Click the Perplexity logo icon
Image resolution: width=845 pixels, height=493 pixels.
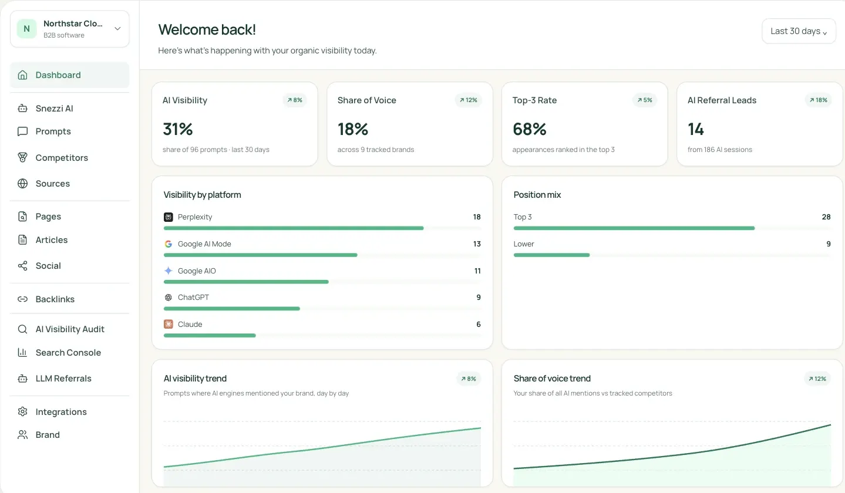point(169,217)
